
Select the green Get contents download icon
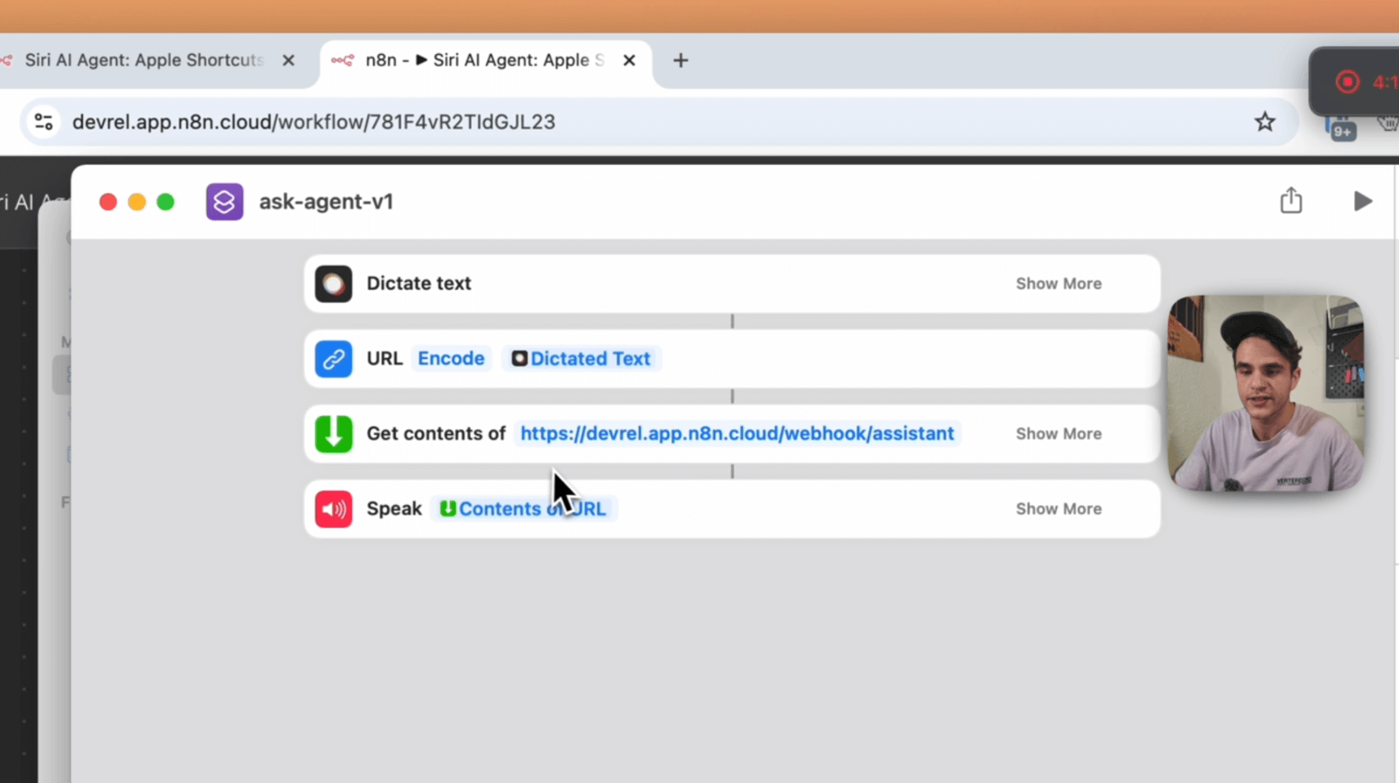tap(334, 434)
